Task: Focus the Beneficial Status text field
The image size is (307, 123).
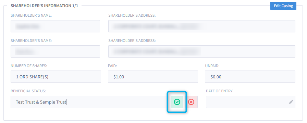Action: click(x=91, y=102)
